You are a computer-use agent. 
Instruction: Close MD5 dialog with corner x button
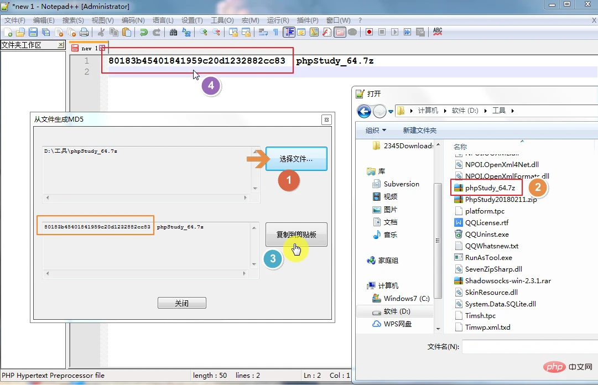coord(326,119)
